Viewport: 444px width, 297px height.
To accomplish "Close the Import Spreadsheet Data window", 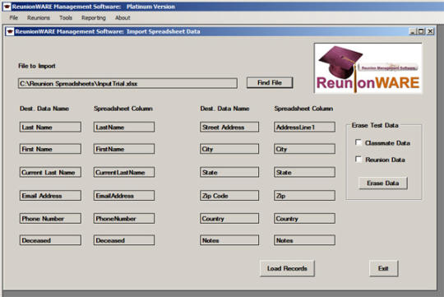I will coord(430,31).
